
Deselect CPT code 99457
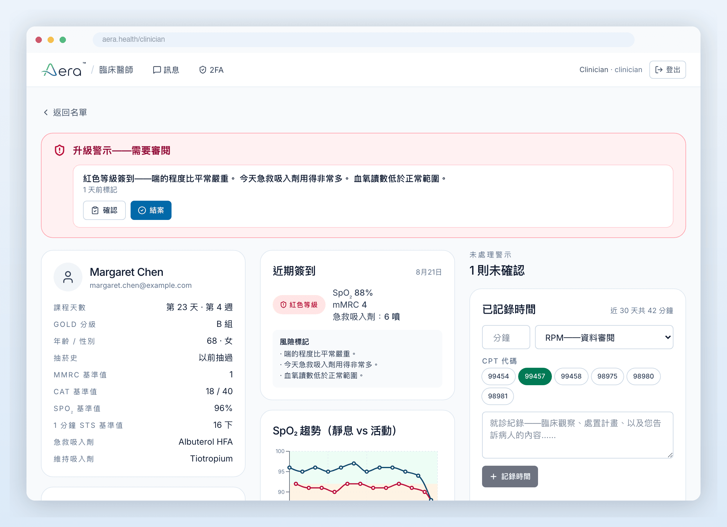(x=535, y=376)
